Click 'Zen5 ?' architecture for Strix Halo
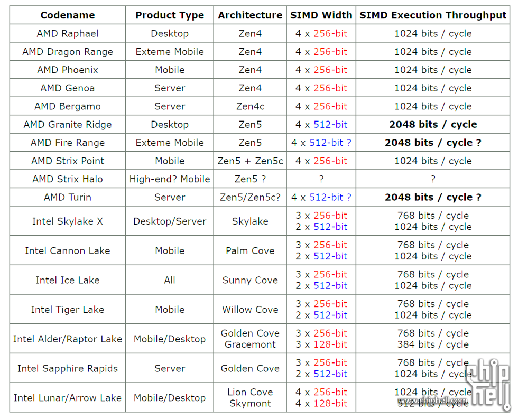The image size is (518, 419). tap(250, 179)
